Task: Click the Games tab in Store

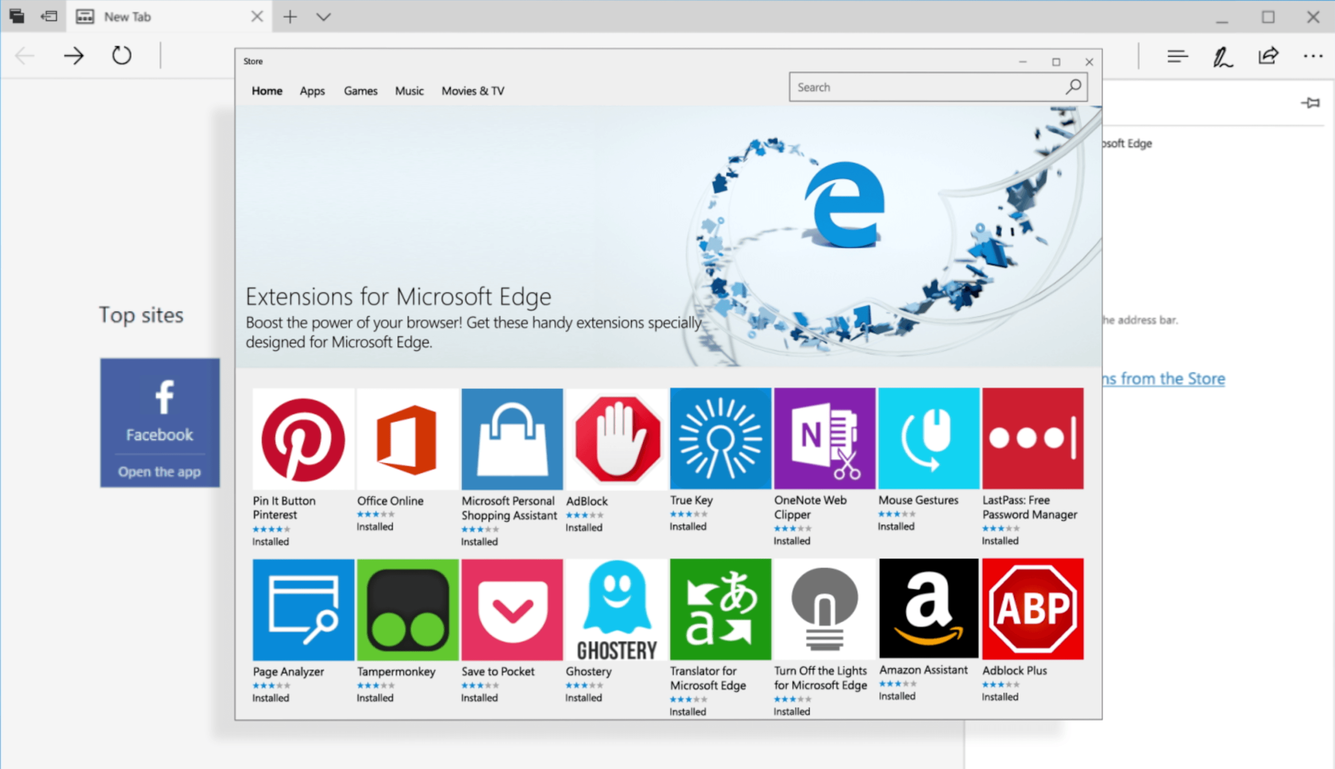Action: [361, 91]
